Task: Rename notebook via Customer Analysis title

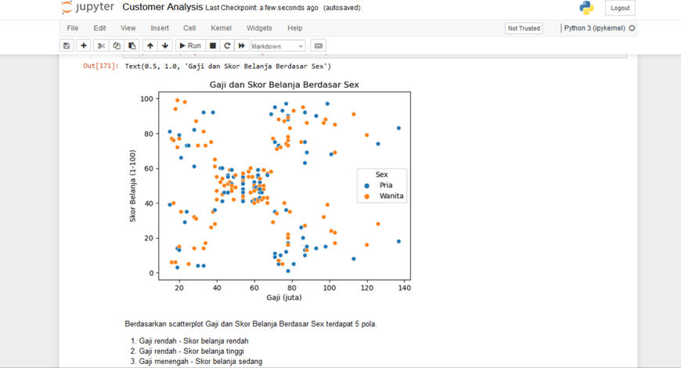Action: click(x=162, y=7)
